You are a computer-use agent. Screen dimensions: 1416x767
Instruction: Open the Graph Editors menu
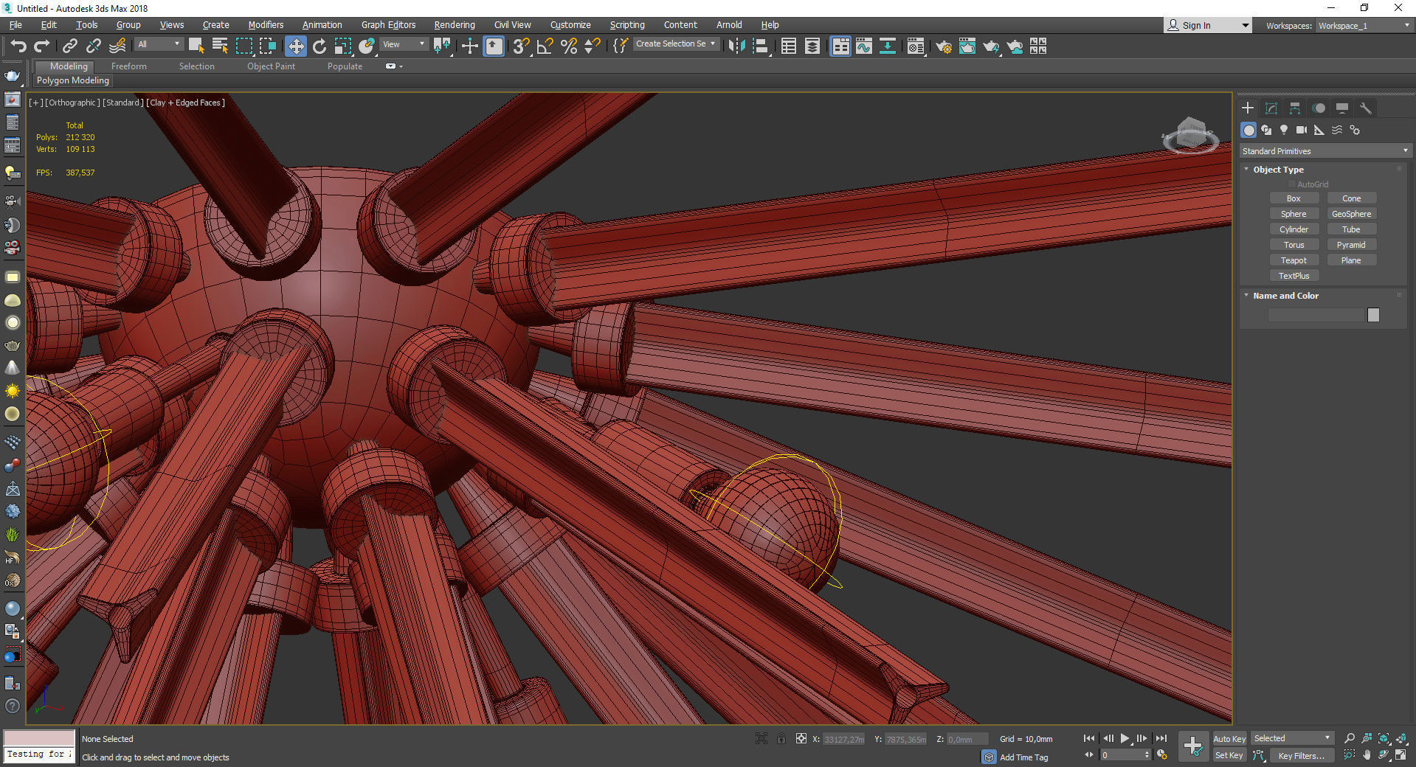(388, 25)
